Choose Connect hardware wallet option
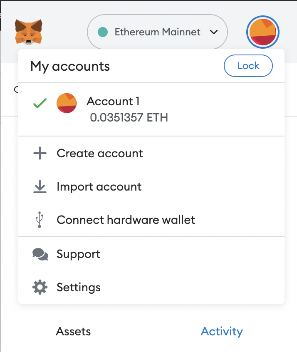Image resolution: width=297 pixels, height=352 pixels. [x=126, y=220]
